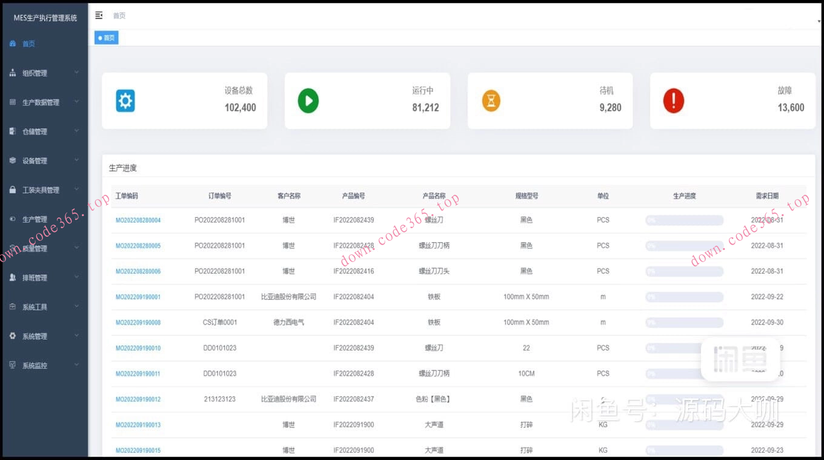Viewport: 824px width, 460px height.
Task: Expand the 系统工具 menu chevron
Action: 76,306
